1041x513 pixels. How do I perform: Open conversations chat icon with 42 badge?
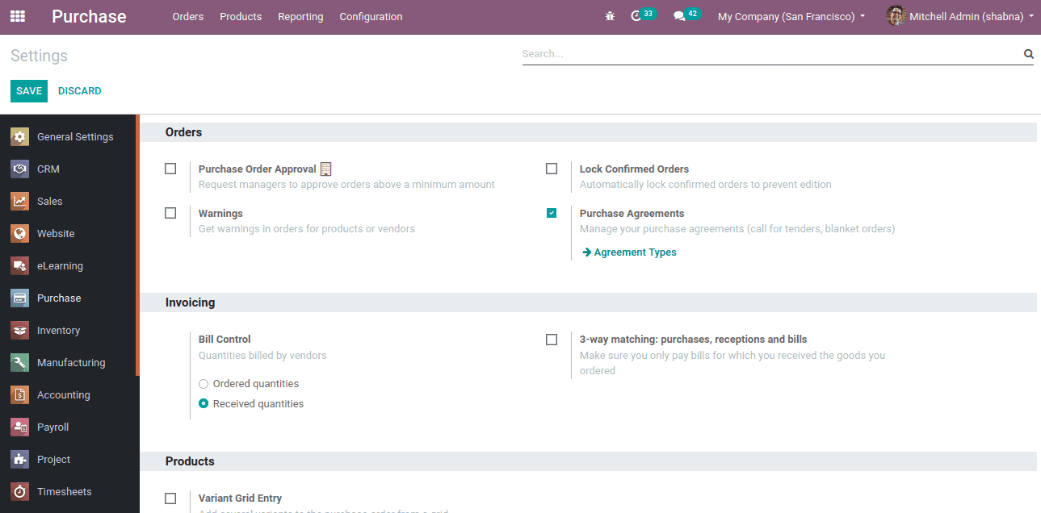coord(679,16)
